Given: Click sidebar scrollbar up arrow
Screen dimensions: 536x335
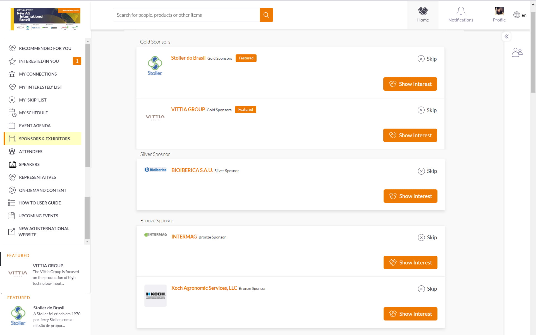Looking at the screenshot, I should pos(88,41).
